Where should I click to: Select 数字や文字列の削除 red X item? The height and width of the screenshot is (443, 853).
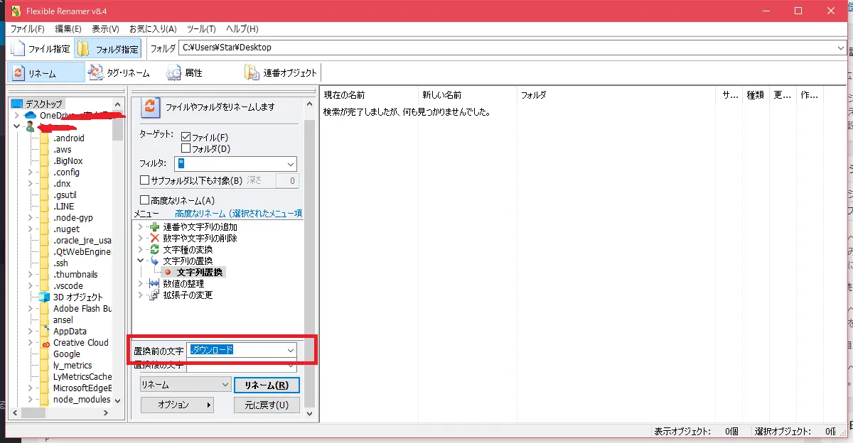[x=154, y=239]
